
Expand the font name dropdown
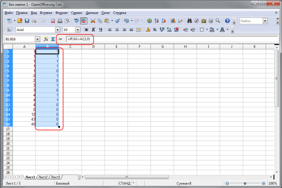pyautogui.click(x=57, y=30)
